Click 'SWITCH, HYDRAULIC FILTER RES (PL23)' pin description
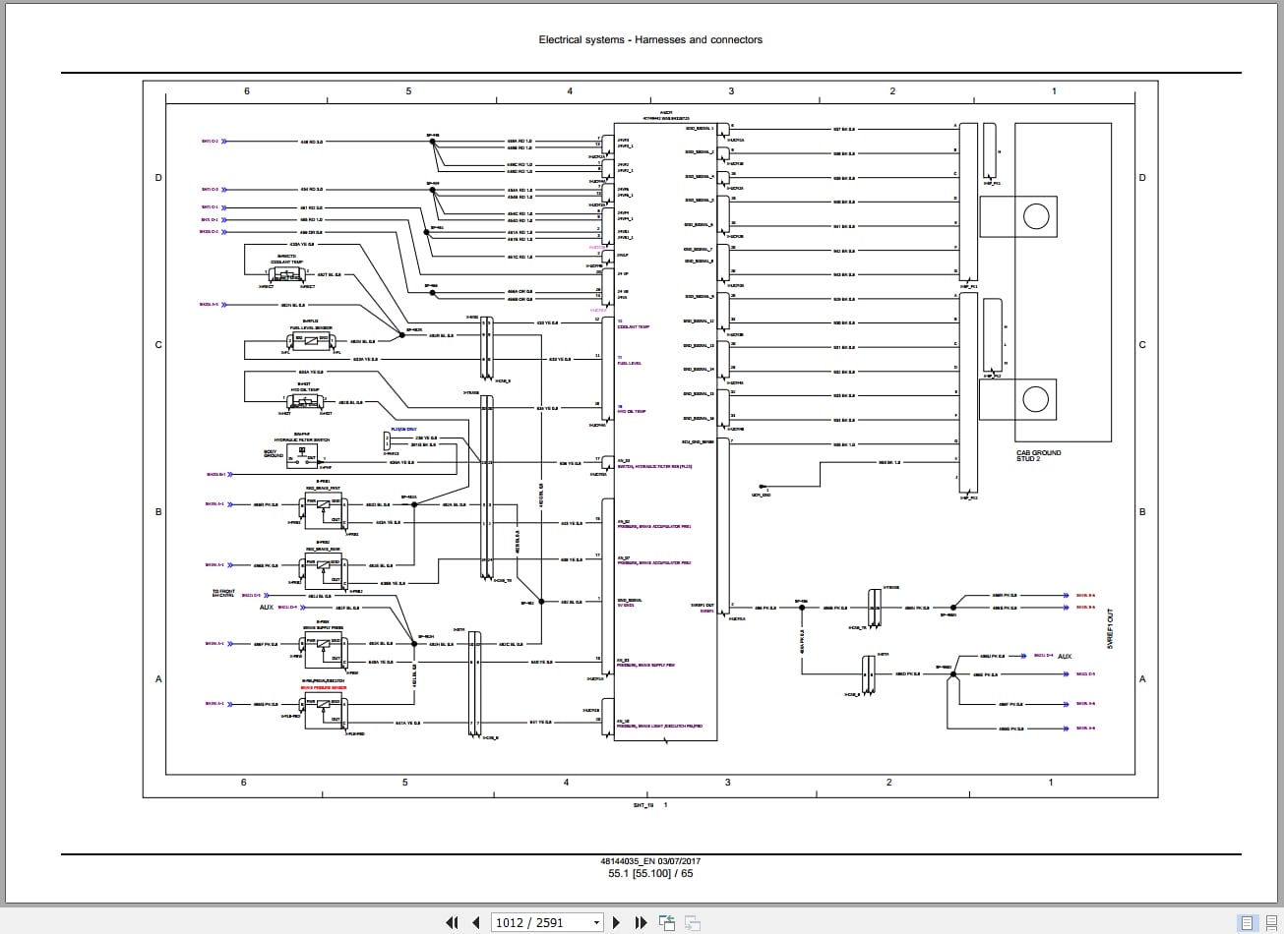1284x934 pixels. tap(654, 466)
